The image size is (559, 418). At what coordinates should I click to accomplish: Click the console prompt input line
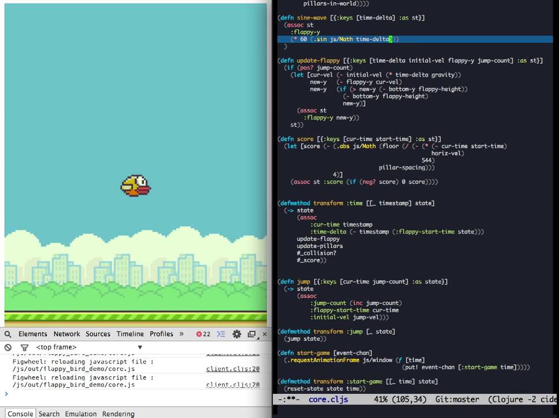[x=136, y=394]
